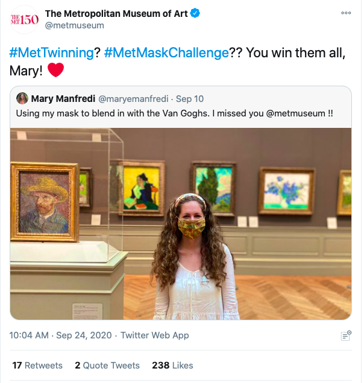Open the photo of the woman wearing a mask

(x=181, y=223)
